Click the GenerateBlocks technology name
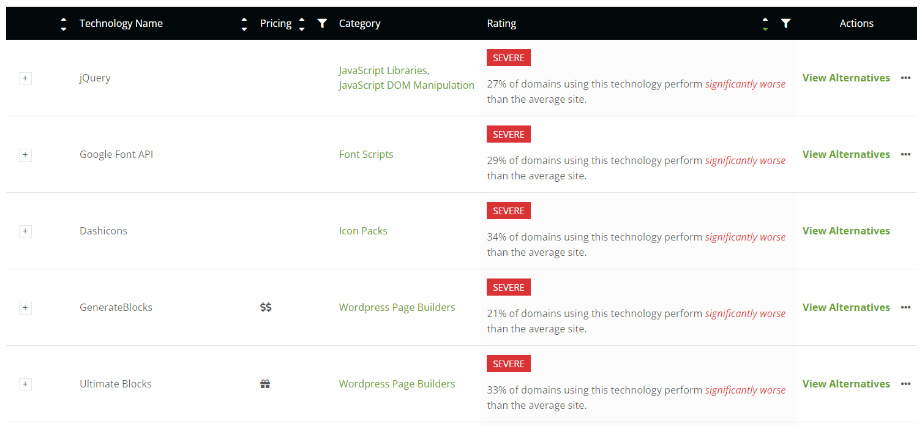 pos(116,307)
